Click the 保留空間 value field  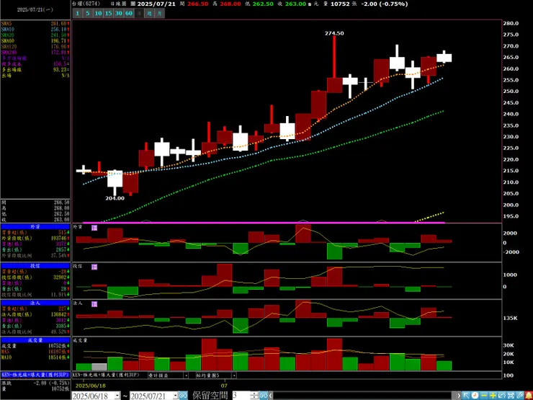pyautogui.click(x=241, y=395)
